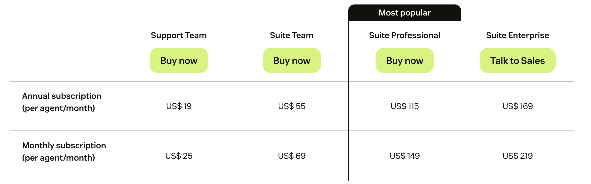Click the Annual subscription row label
The image size is (591, 184).
click(x=62, y=96)
